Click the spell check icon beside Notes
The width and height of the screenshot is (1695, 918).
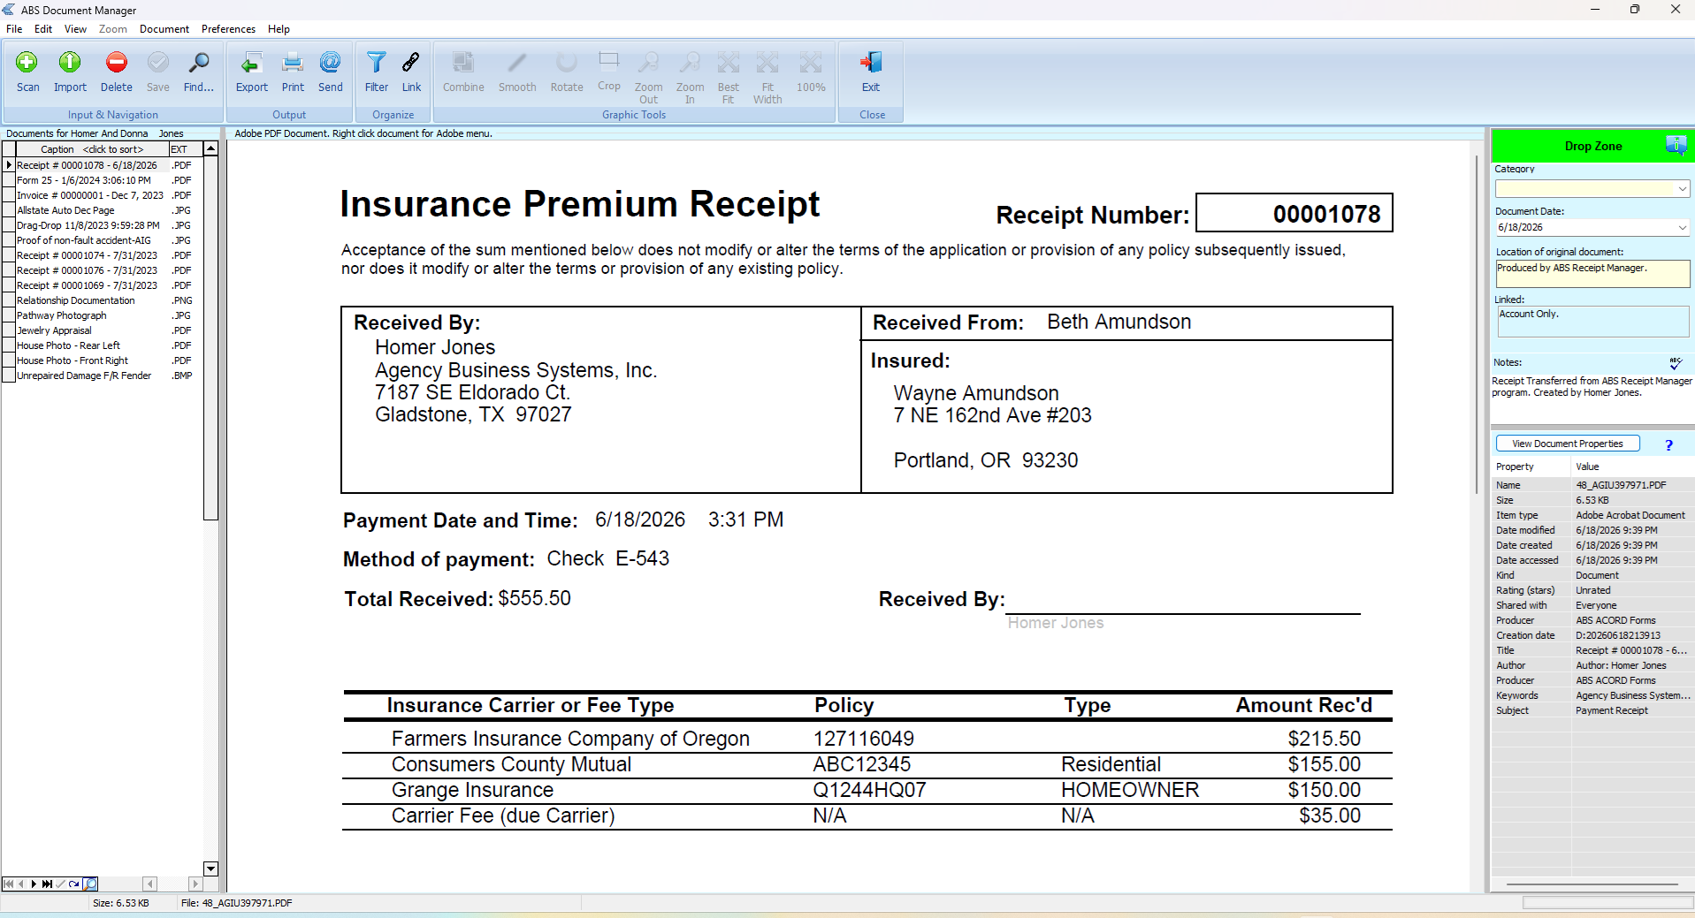[1676, 363]
